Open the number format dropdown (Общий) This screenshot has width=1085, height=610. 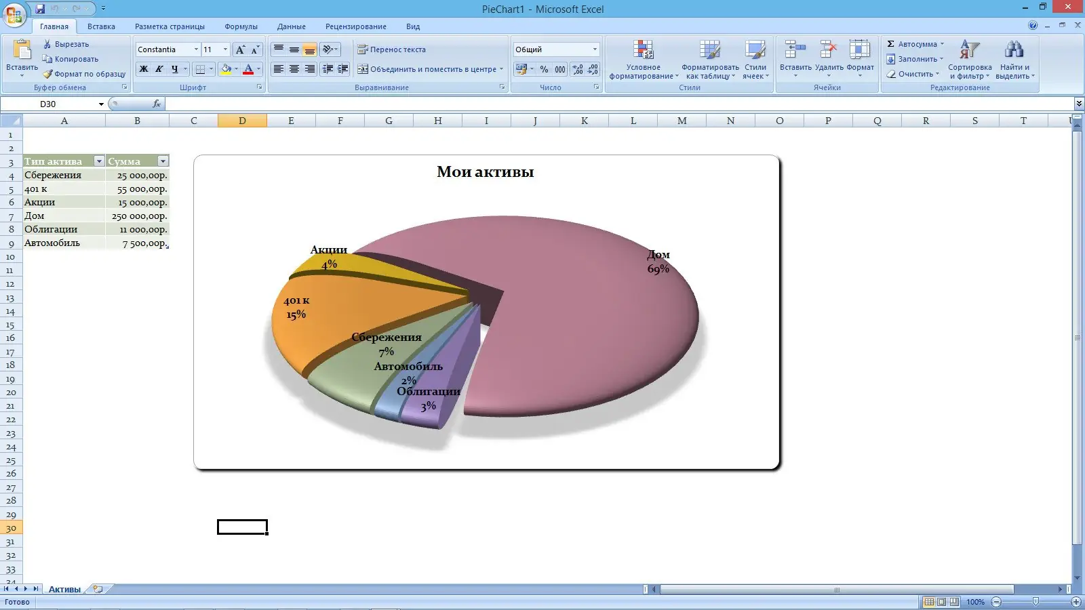(x=595, y=49)
